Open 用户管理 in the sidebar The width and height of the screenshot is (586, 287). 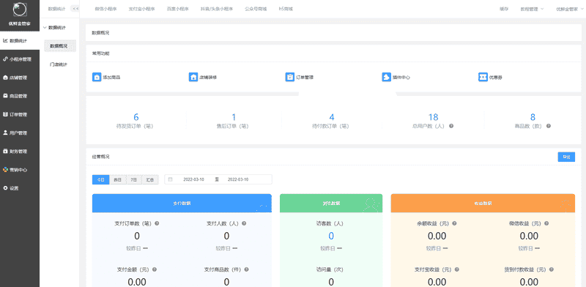20,133
